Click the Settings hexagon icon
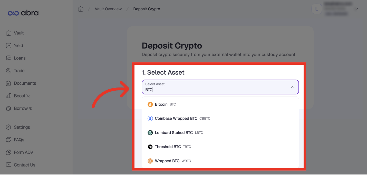 click(8, 127)
